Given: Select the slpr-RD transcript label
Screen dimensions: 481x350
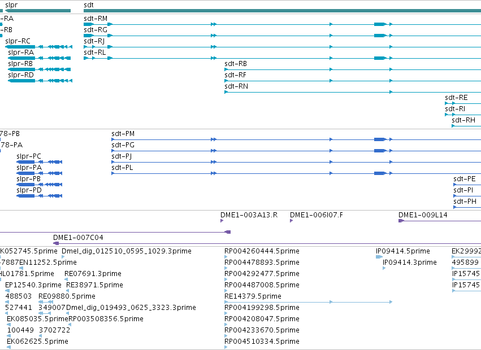Looking at the screenshot, I should pos(21,75).
